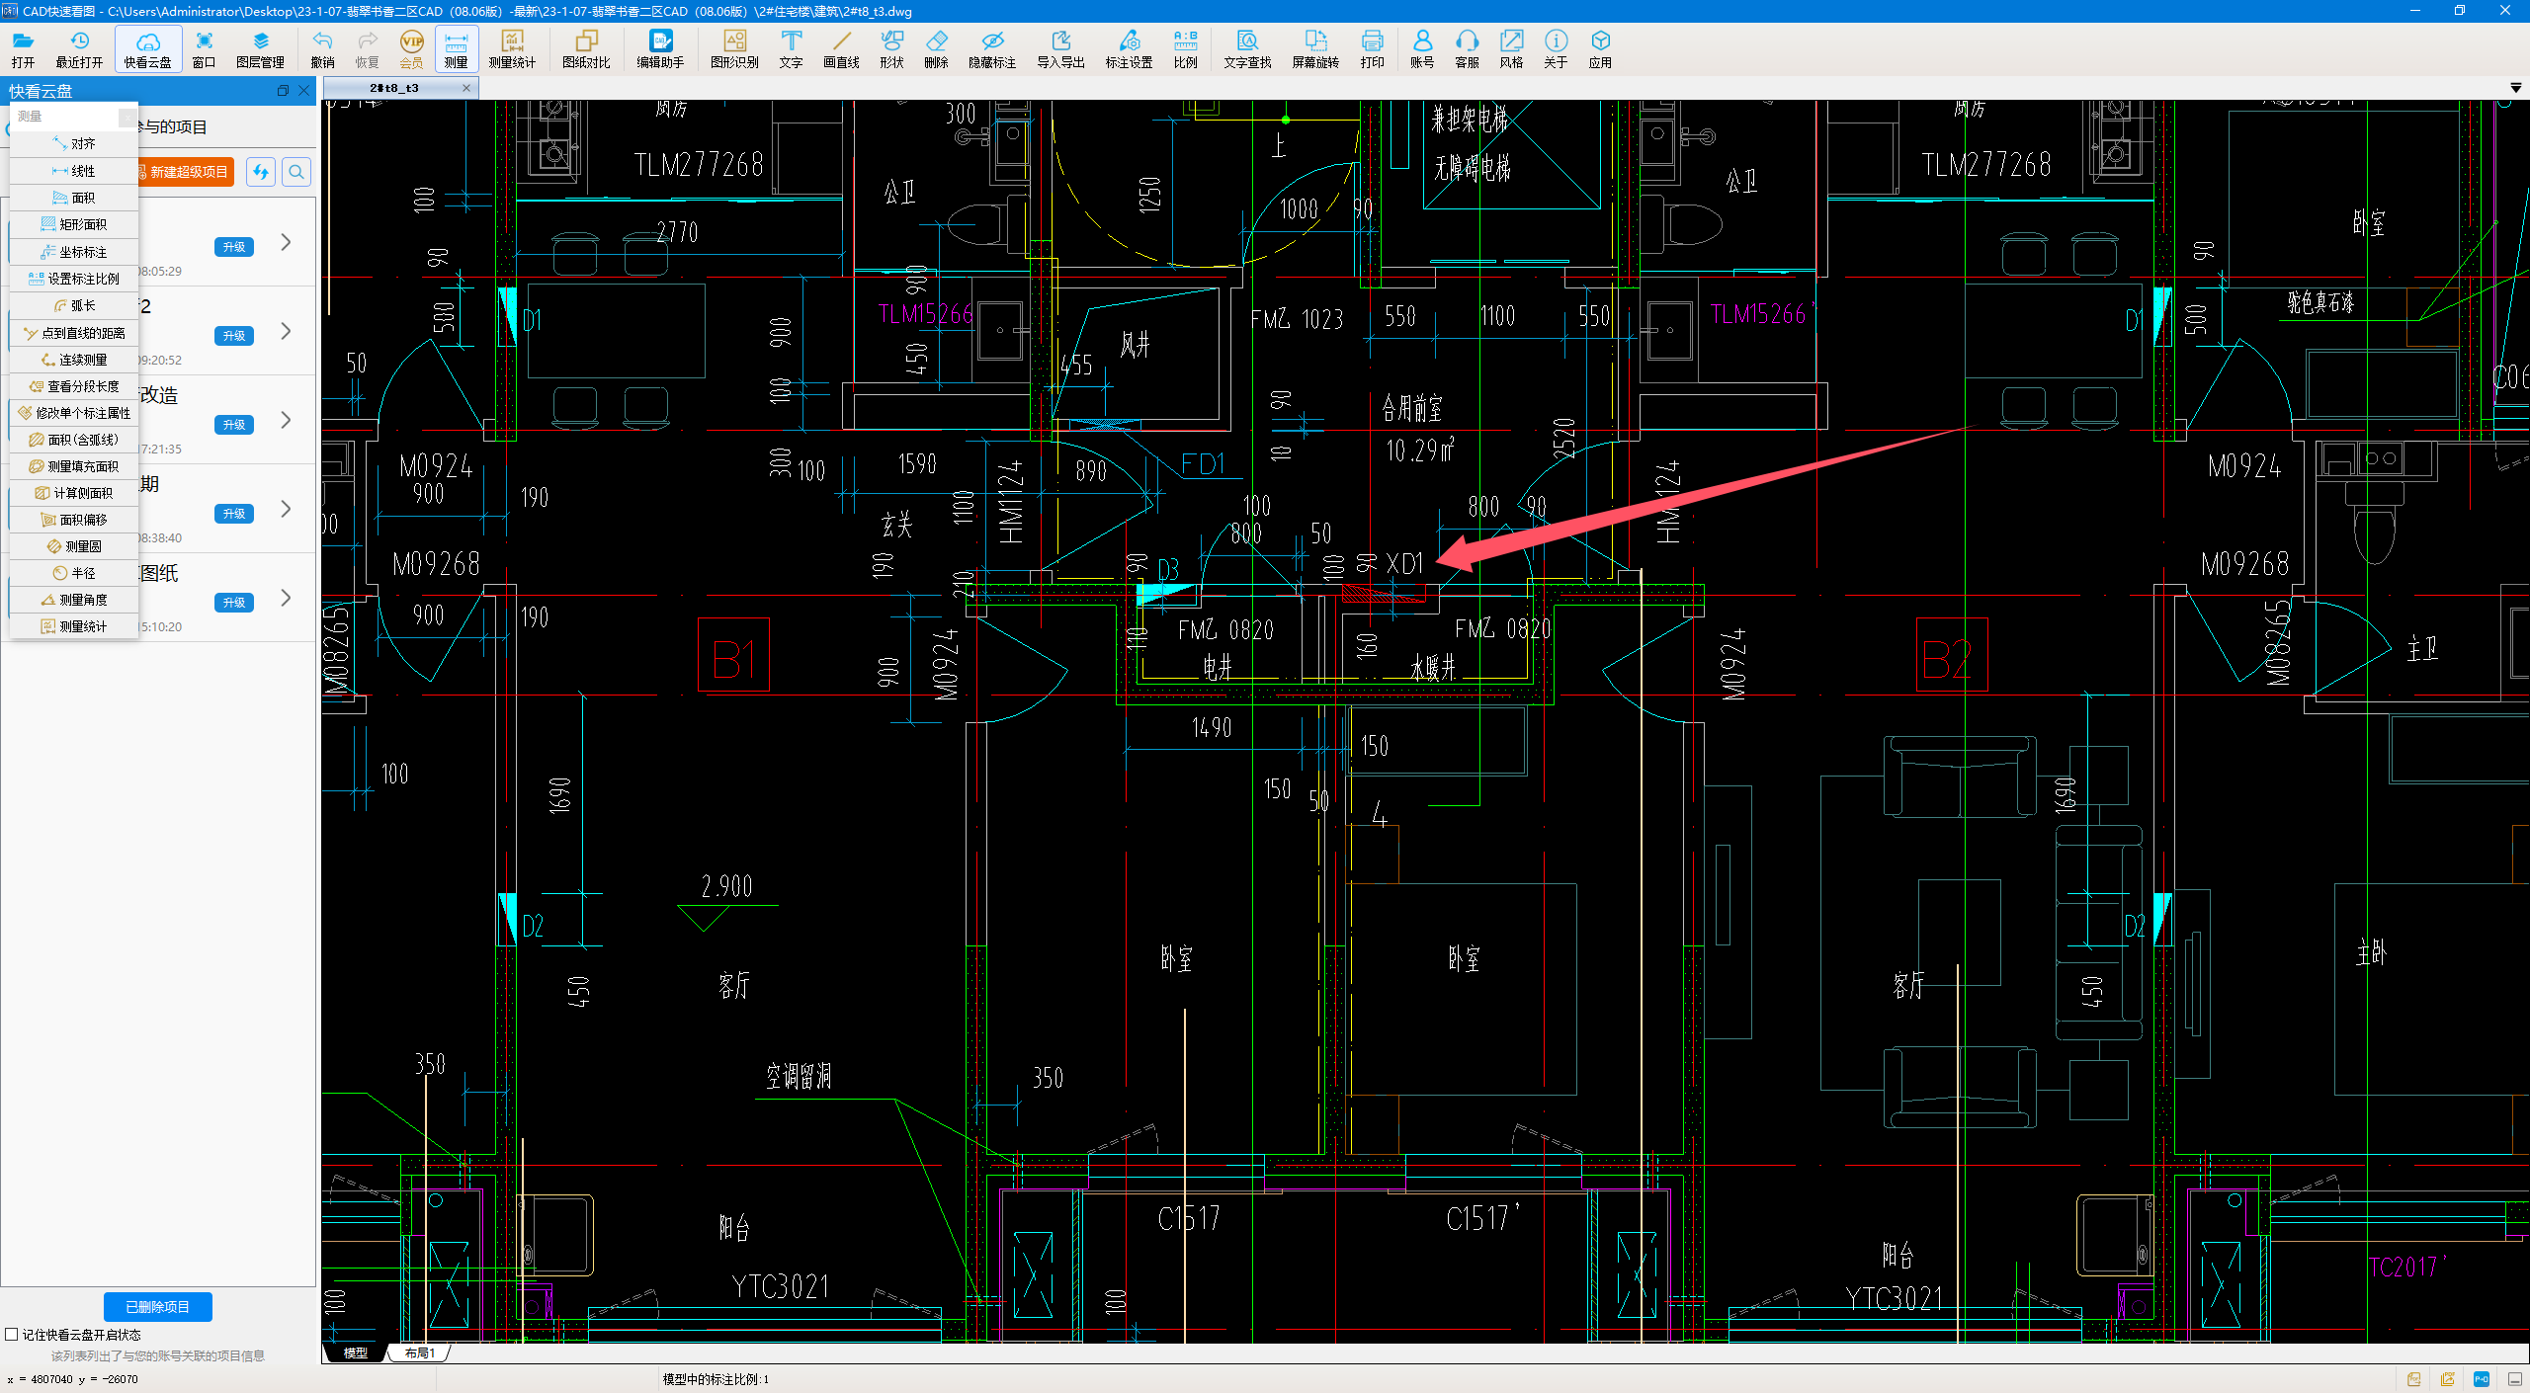The height and width of the screenshot is (1393, 2530).
Task: Click 新建超级项目 orange button
Action: tap(186, 172)
